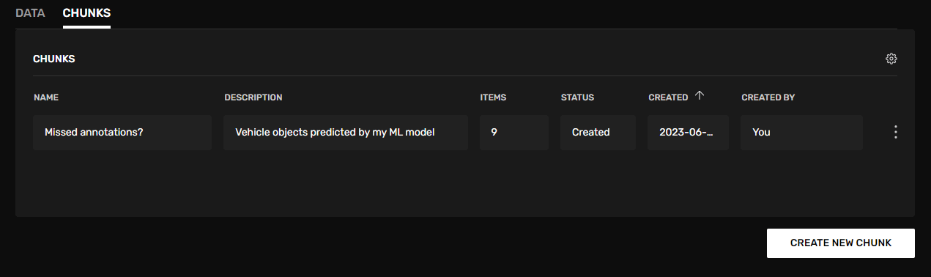The width and height of the screenshot is (931, 277).
Task: Sort by the Created column header
Action: tap(668, 97)
